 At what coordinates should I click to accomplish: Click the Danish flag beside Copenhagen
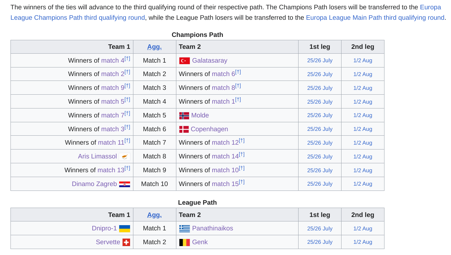tap(184, 129)
